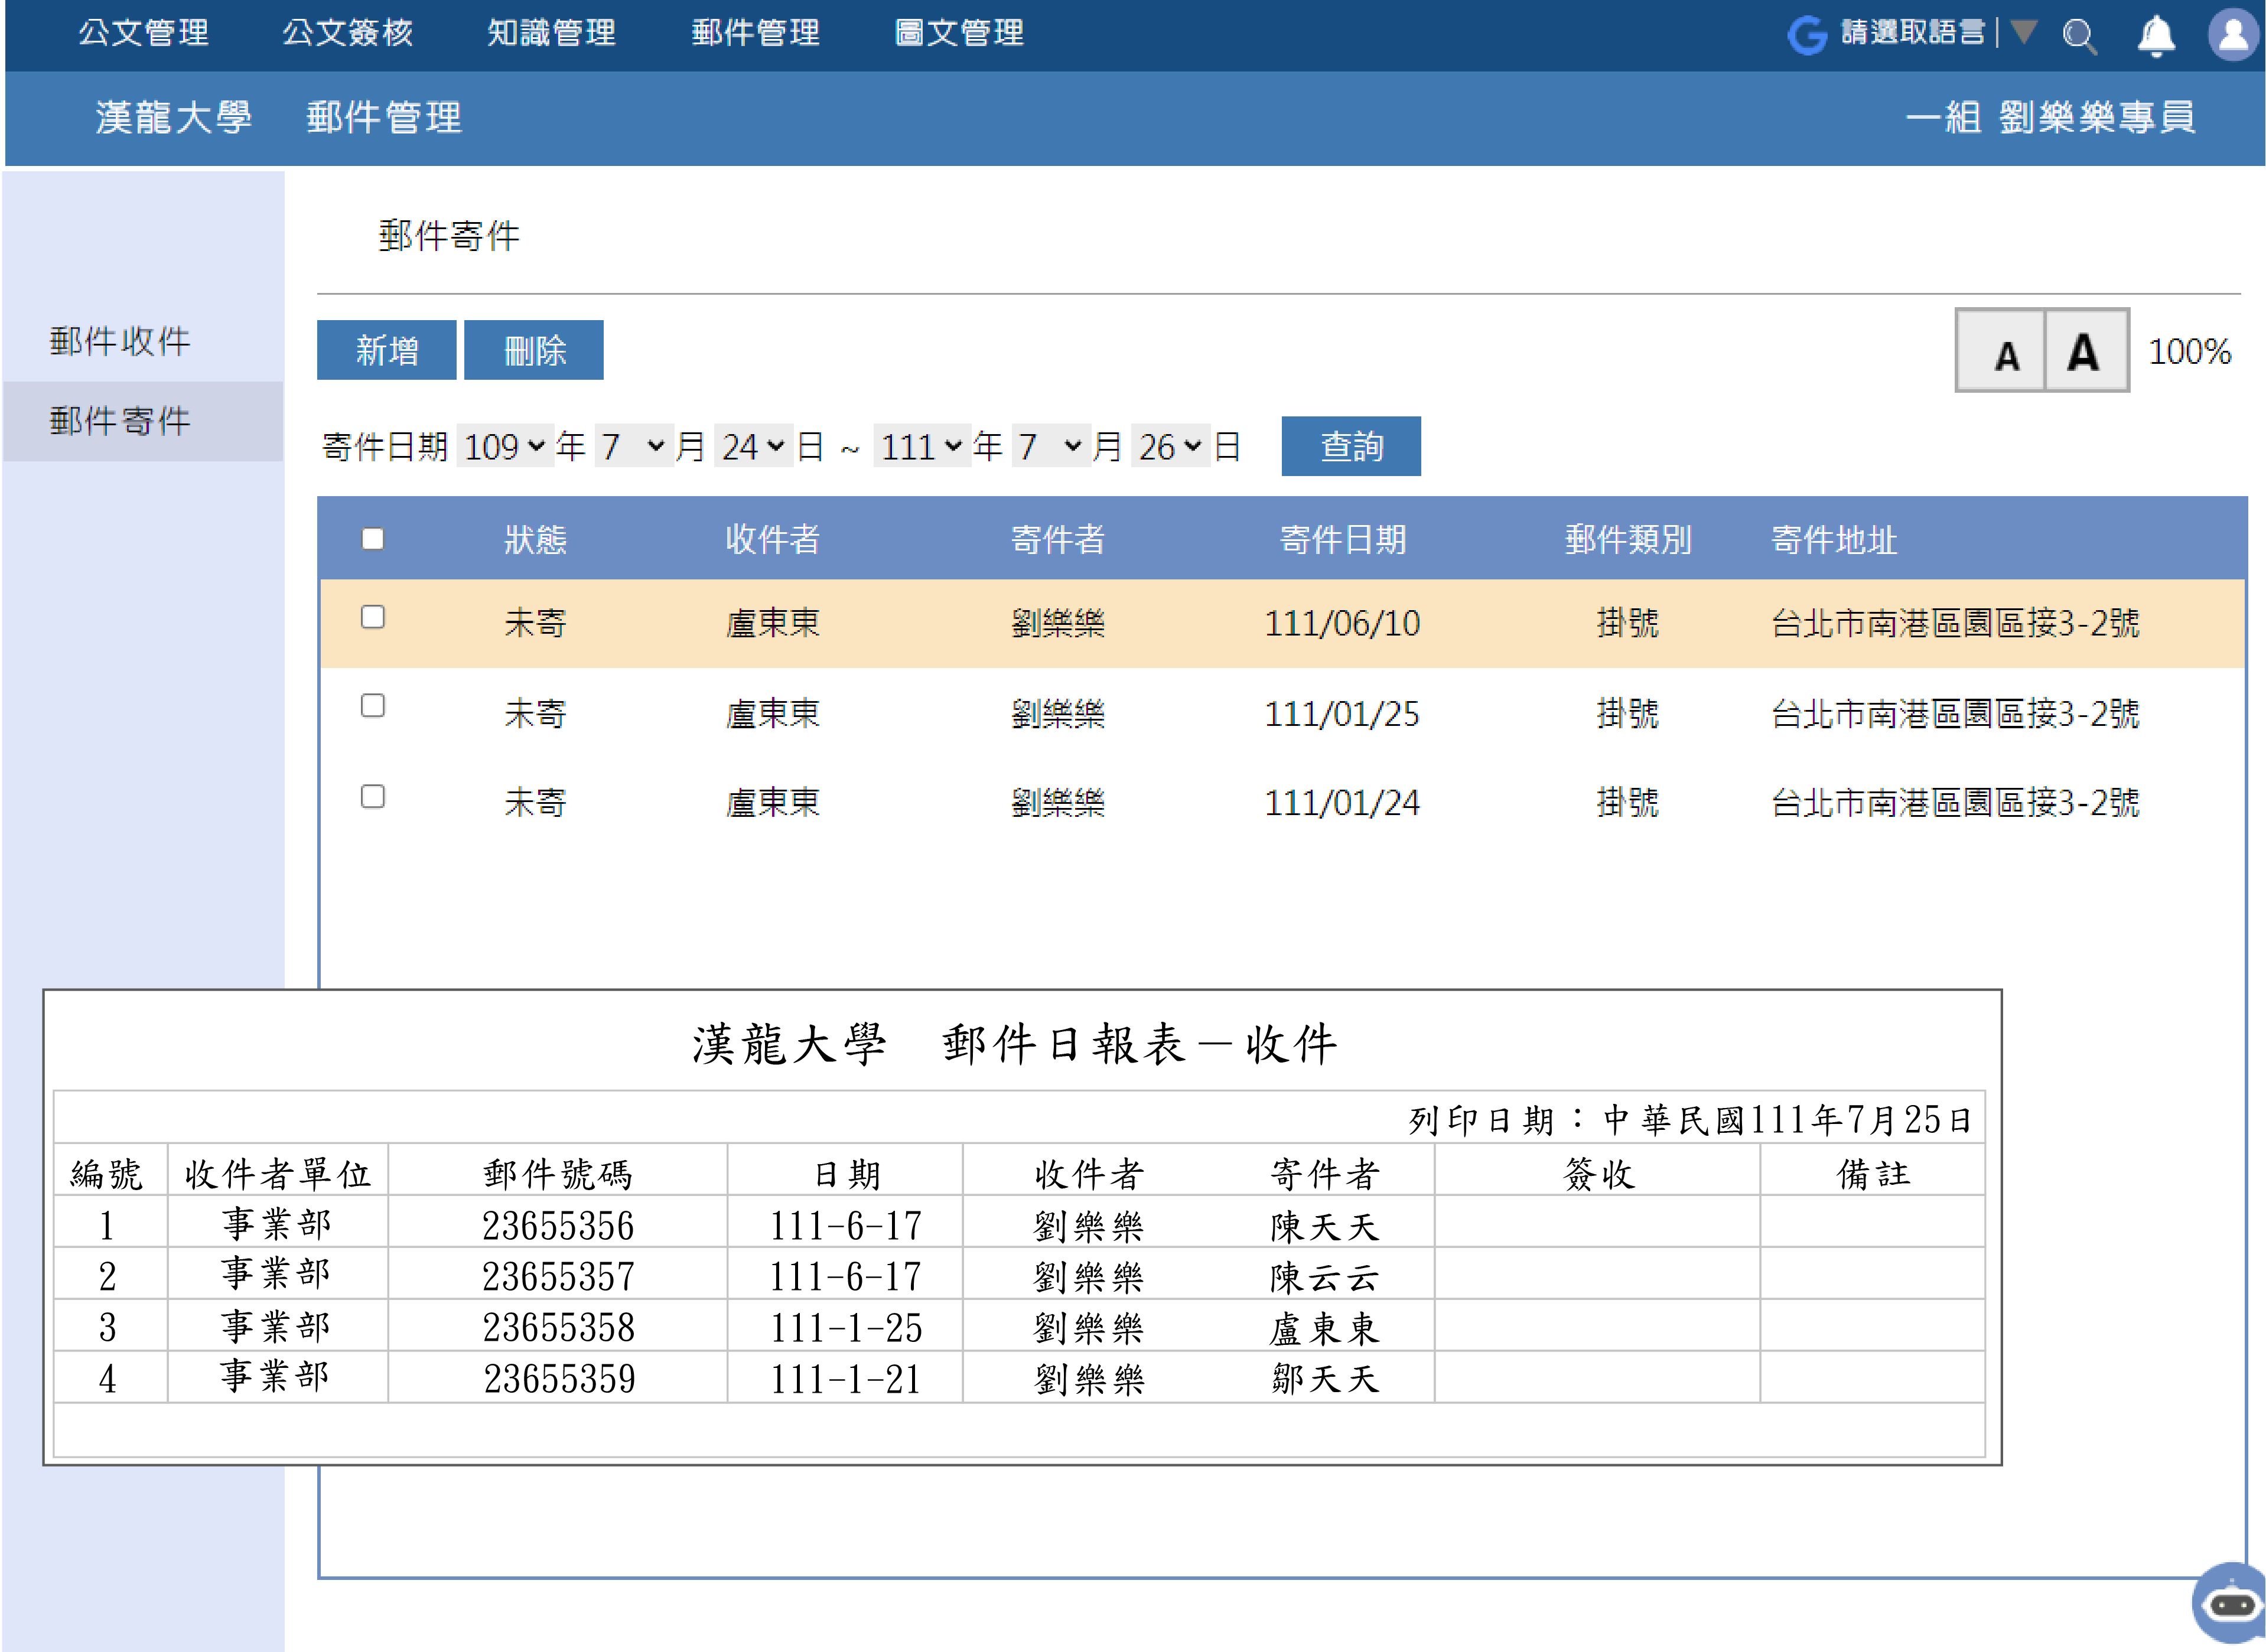Decrease font size with small A button
Image resolution: width=2266 pixels, height=1652 pixels.
[x=2001, y=351]
